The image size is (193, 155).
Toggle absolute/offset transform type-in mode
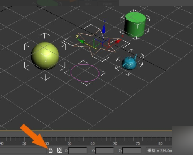point(59,150)
